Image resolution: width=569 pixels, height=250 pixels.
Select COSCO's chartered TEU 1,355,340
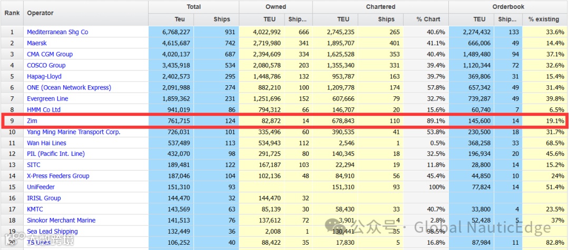point(335,65)
